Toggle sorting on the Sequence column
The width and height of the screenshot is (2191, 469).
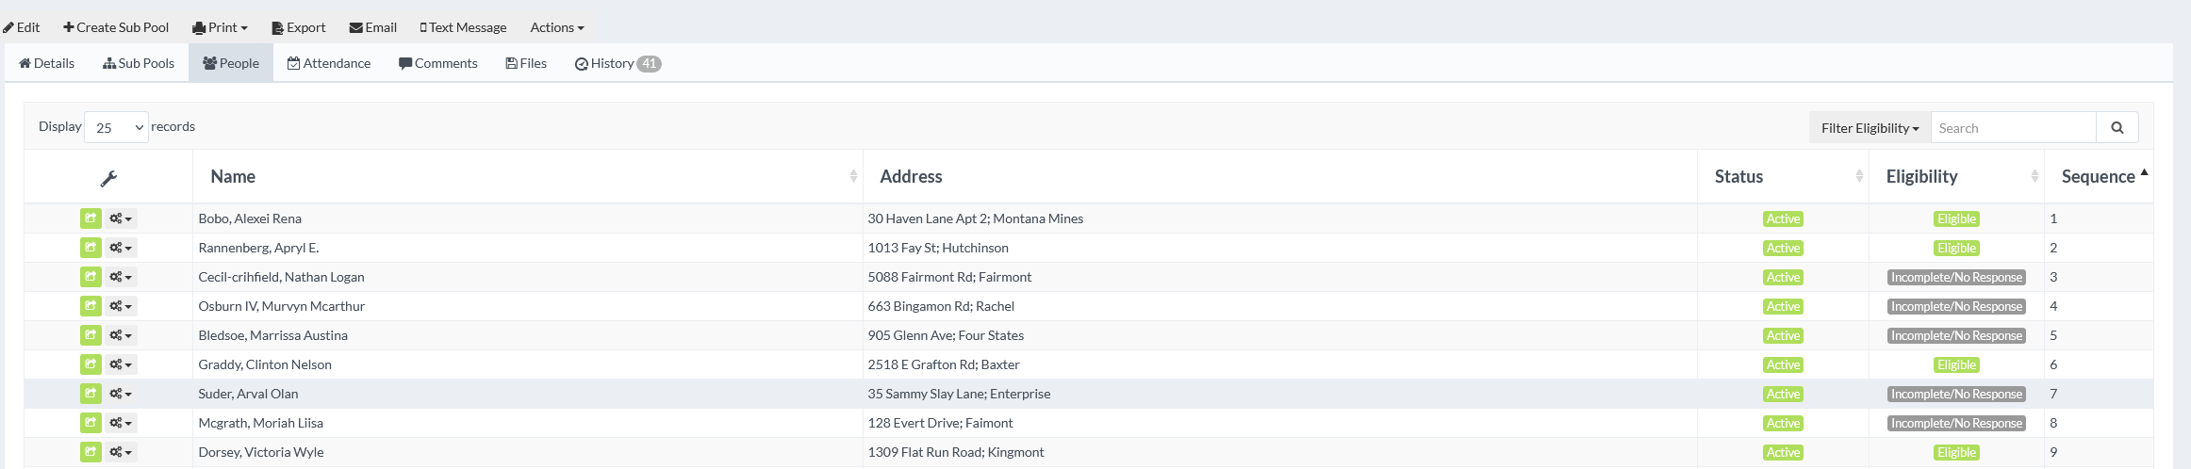pos(2099,177)
